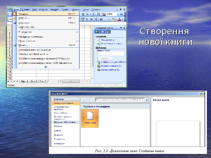This screenshot has height=158, width=211.
Task: Click the Чистая книга link
Action: pyautogui.click(x=108, y=40)
